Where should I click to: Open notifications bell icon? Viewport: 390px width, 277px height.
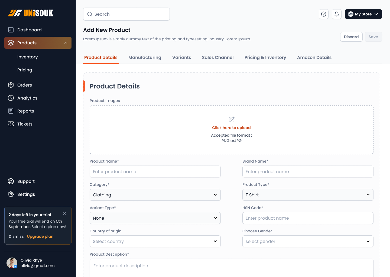point(336,14)
